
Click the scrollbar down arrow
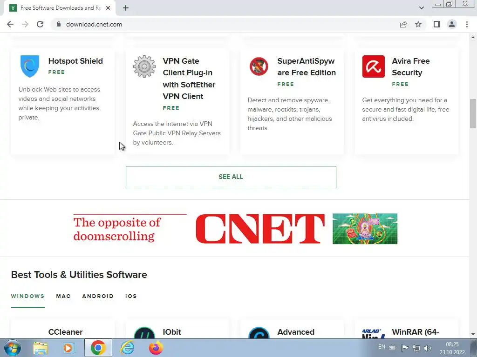click(473, 334)
